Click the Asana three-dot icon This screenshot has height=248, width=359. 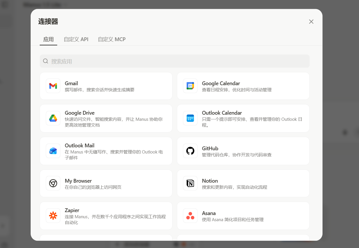(190, 216)
